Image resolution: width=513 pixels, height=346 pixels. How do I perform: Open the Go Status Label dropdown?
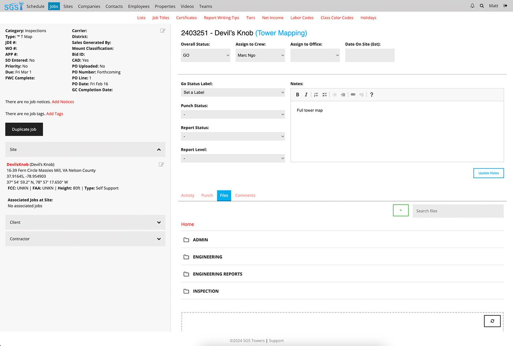(233, 93)
